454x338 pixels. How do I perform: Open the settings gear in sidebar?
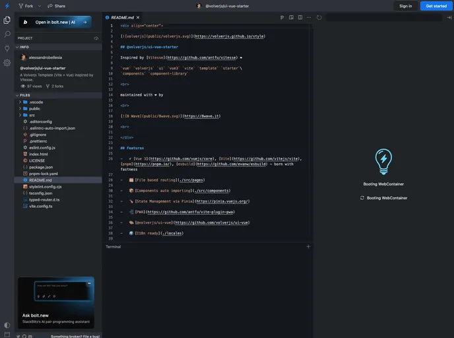(7, 63)
